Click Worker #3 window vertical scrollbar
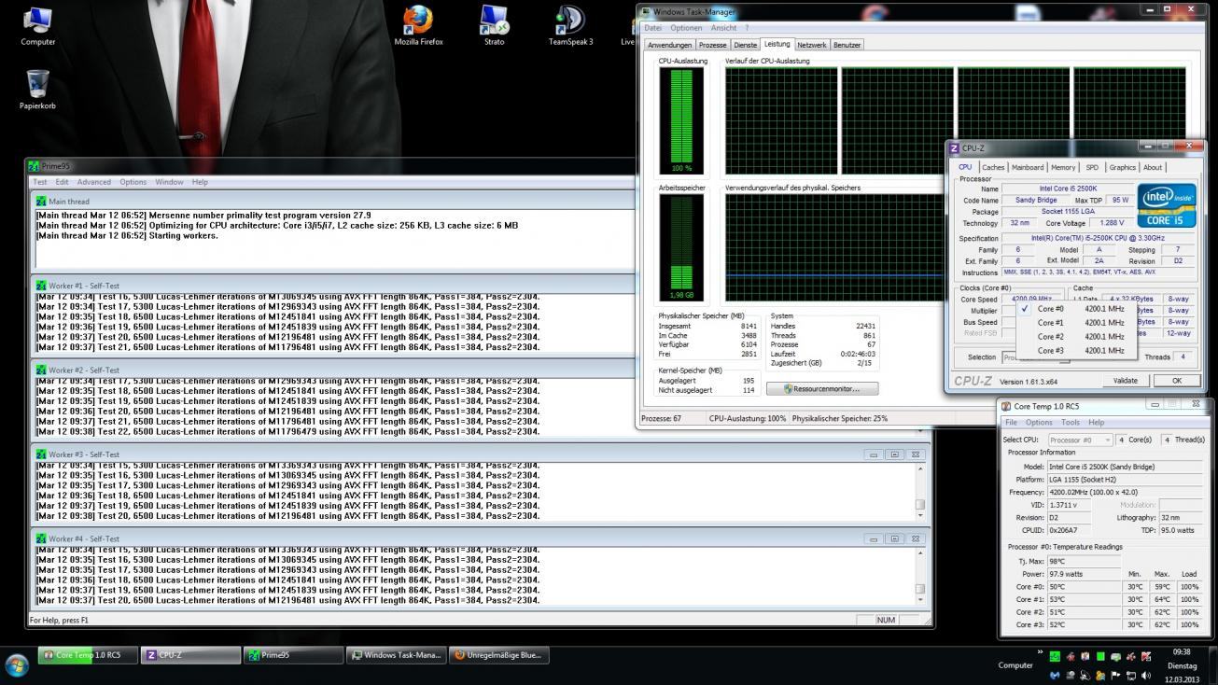The width and height of the screenshot is (1218, 685). coord(919,491)
